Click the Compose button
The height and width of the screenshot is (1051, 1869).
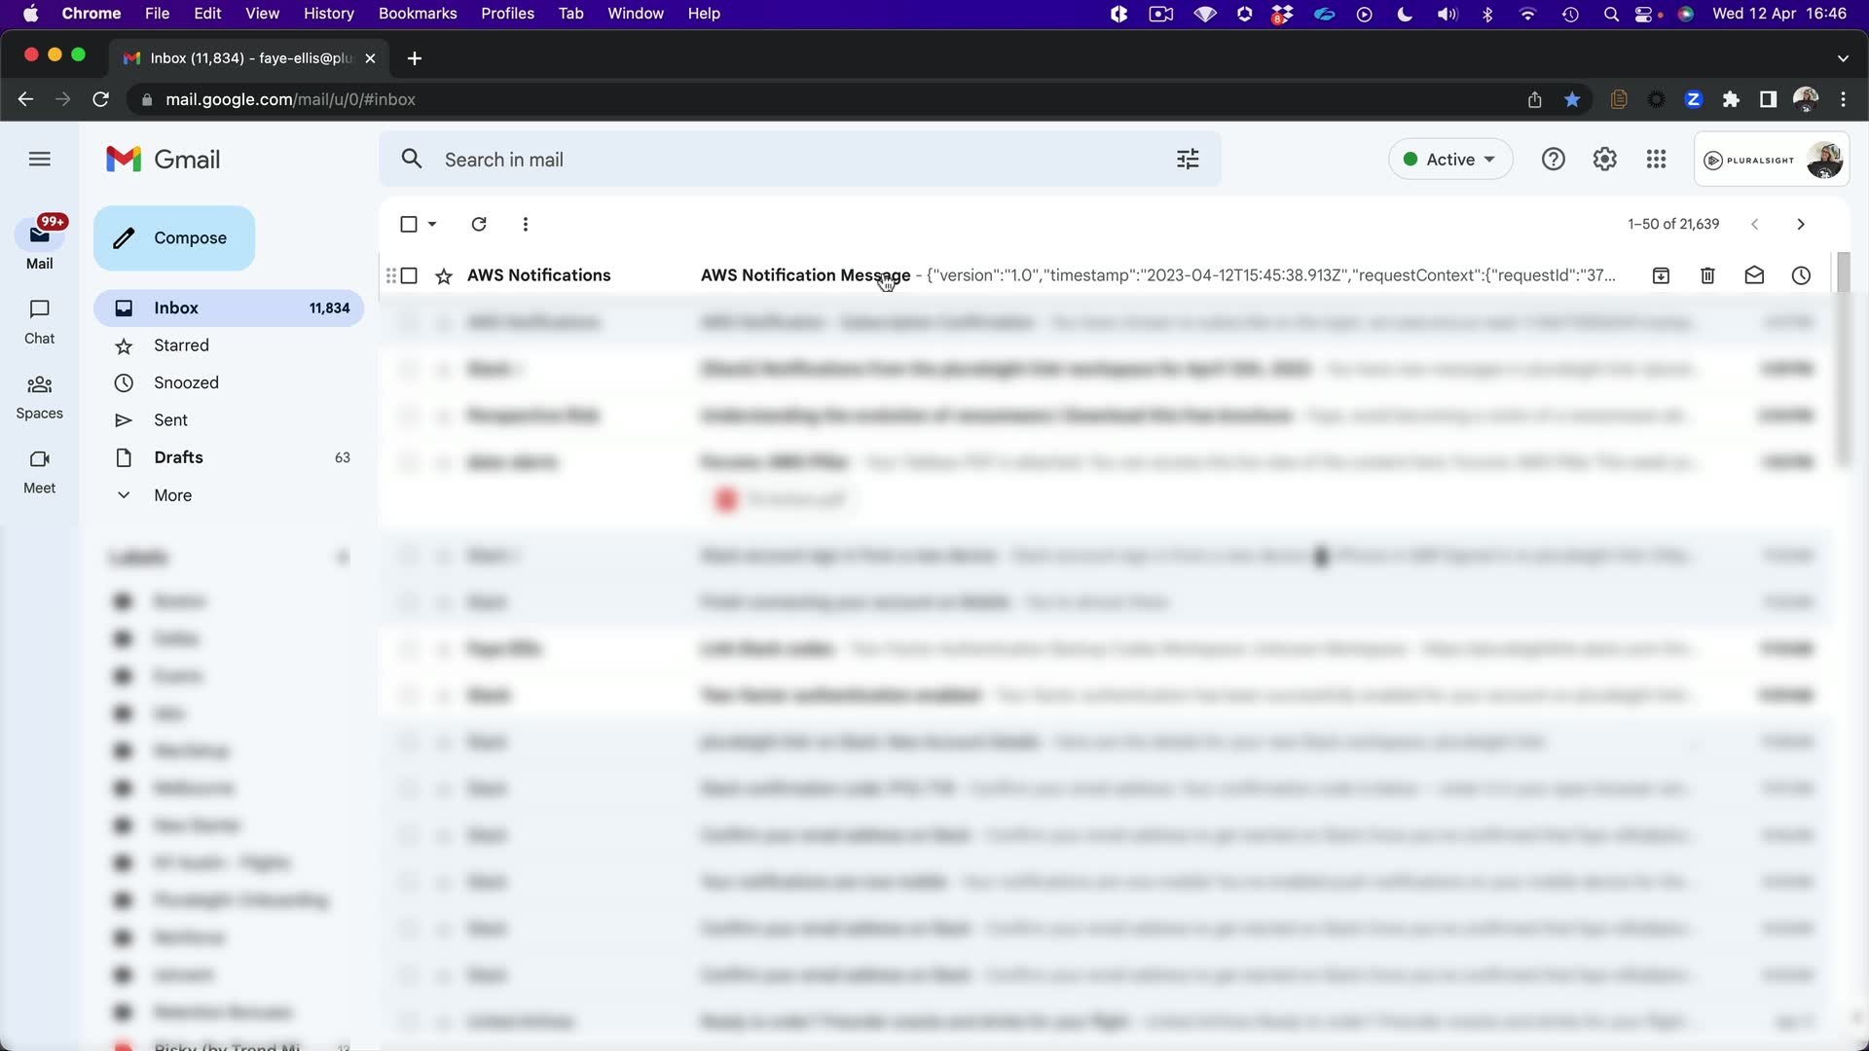click(x=174, y=238)
